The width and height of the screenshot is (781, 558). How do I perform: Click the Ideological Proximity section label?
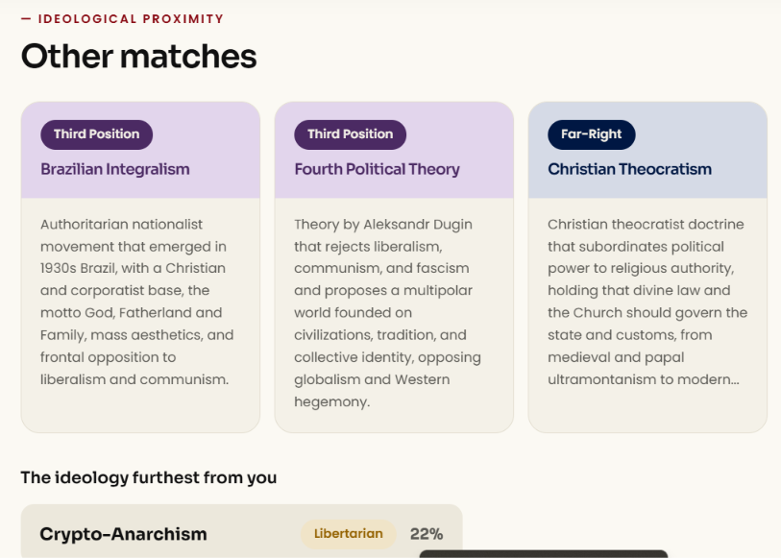click(x=131, y=19)
